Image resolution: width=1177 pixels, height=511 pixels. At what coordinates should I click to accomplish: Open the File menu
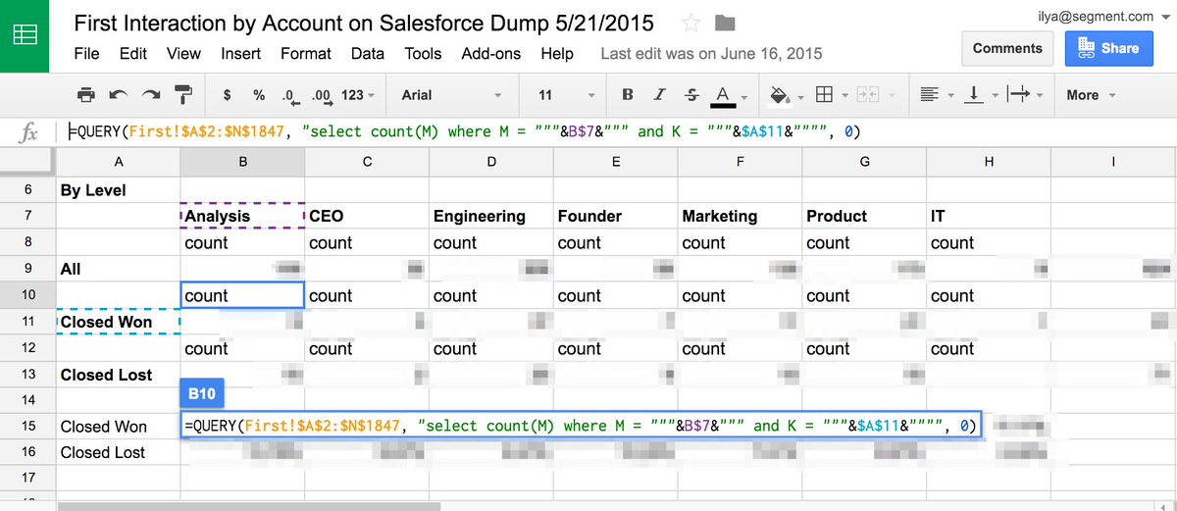tap(86, 53)
